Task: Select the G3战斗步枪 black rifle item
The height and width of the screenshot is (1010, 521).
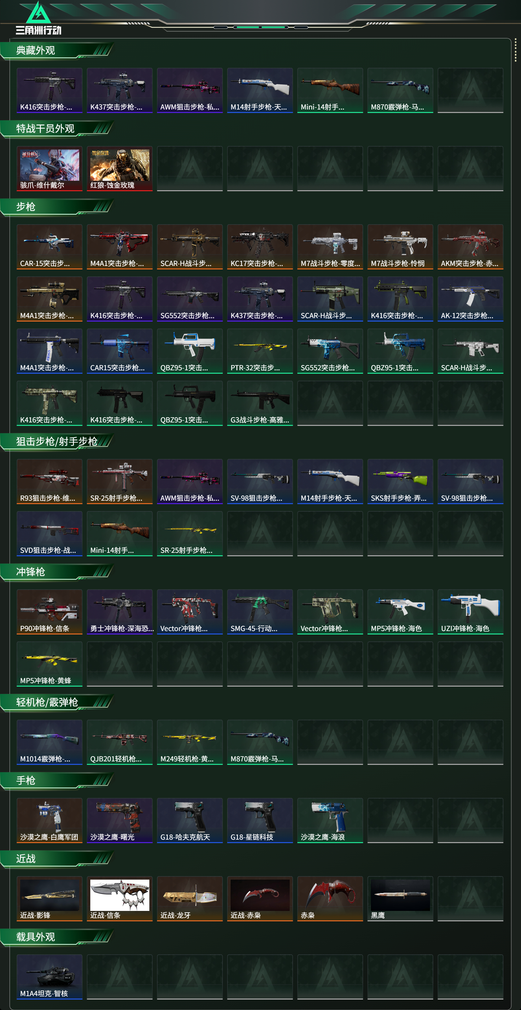Action: click(x=260, y=403)
